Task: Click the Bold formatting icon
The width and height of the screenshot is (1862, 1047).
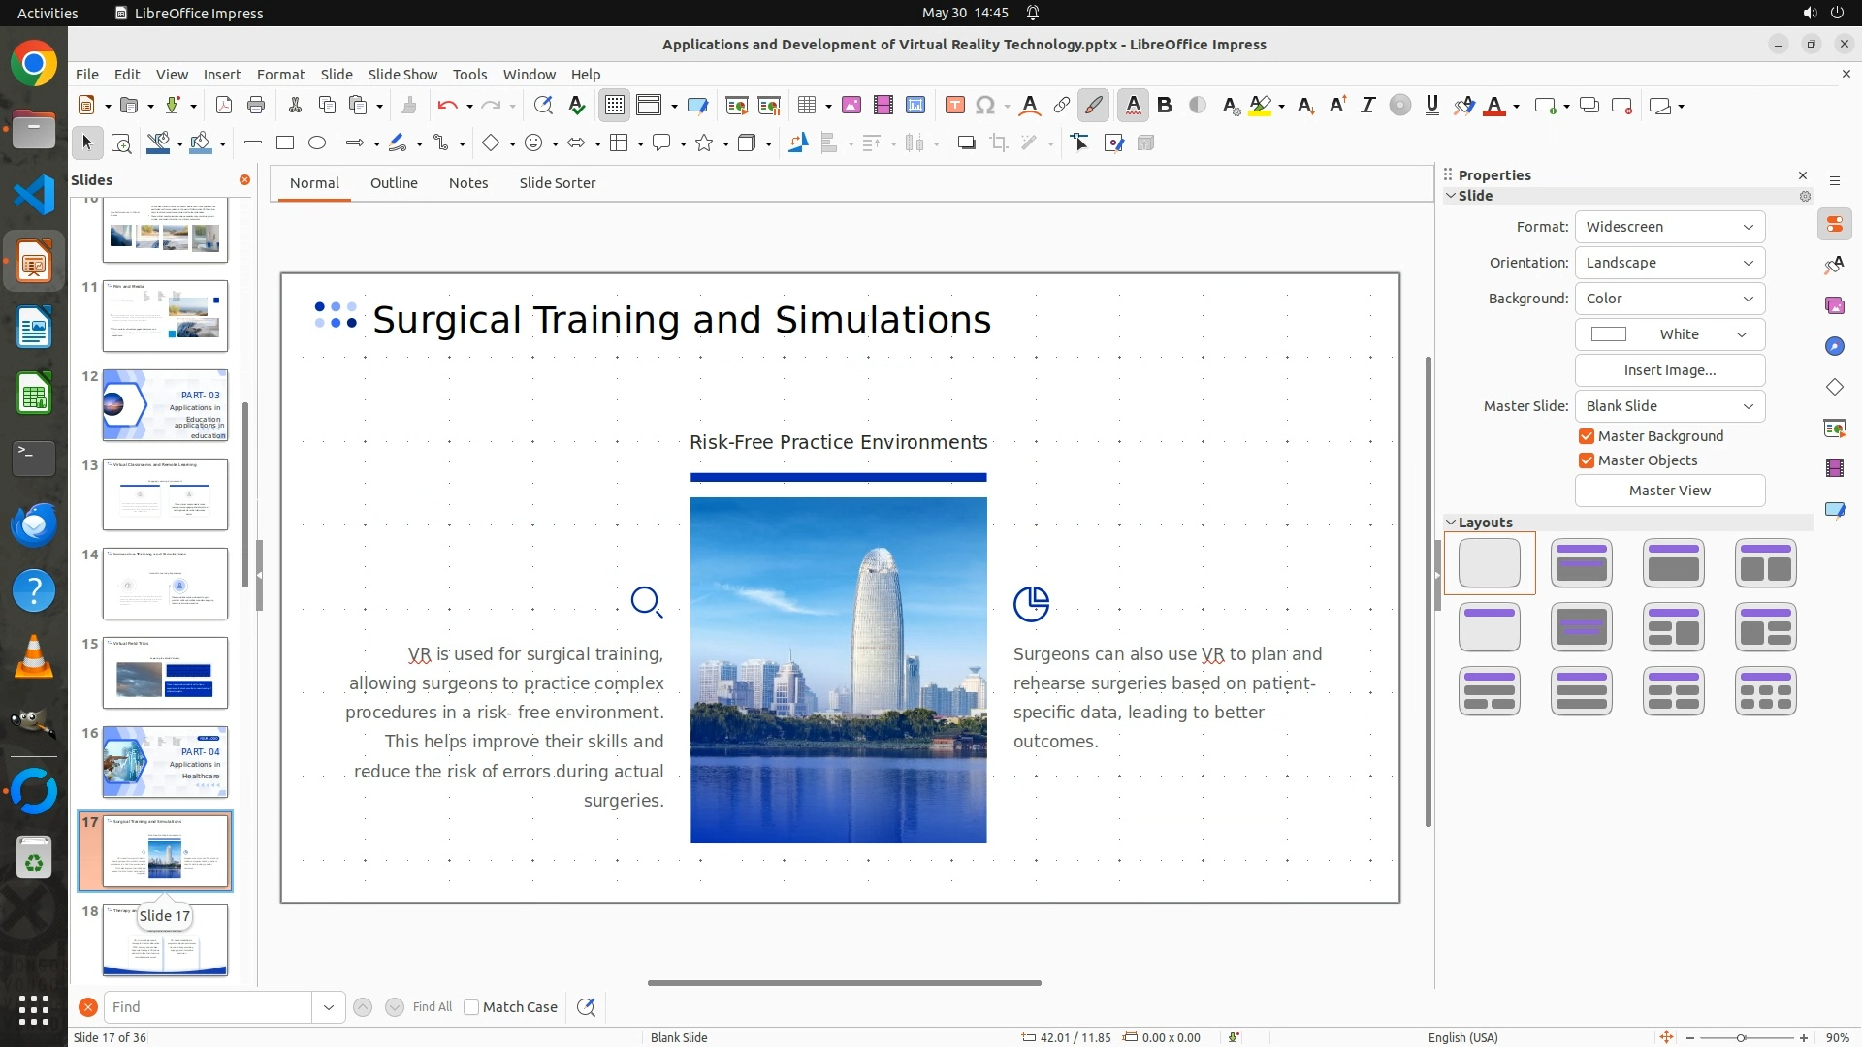Action: pyautogui.click(x=1165, y=106)
